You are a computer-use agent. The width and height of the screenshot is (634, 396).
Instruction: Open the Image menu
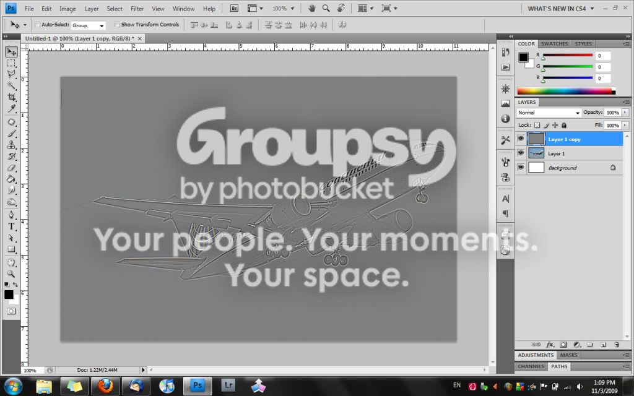coord(67,9)
